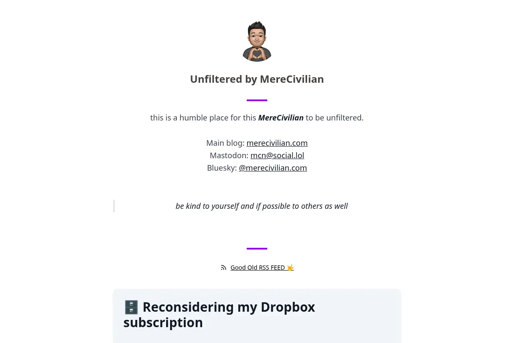Click the purple divider below the site title

tap(257, 100)
